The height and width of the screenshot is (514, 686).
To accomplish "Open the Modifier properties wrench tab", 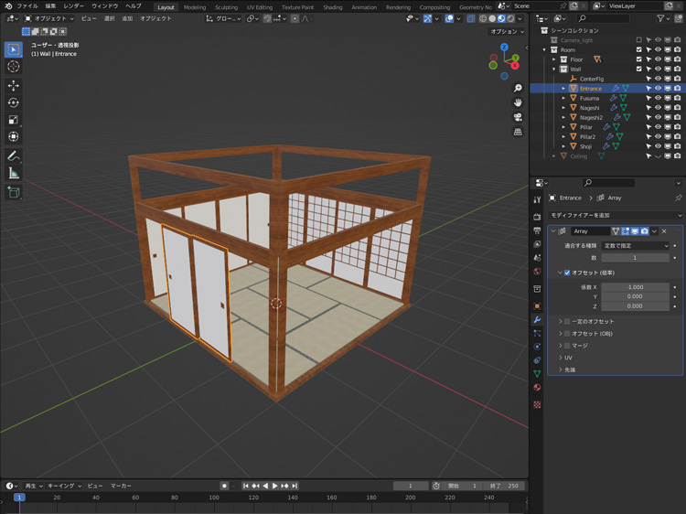I will point(537,319).
